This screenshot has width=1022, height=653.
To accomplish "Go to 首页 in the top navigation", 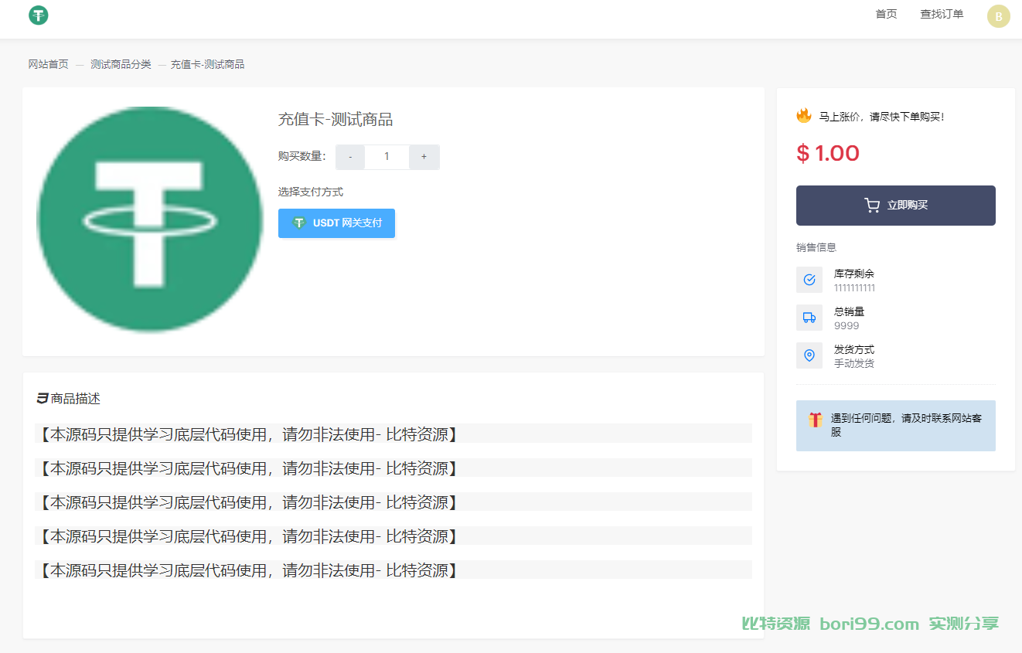I will pyautogui.click(x=886, y=14).
